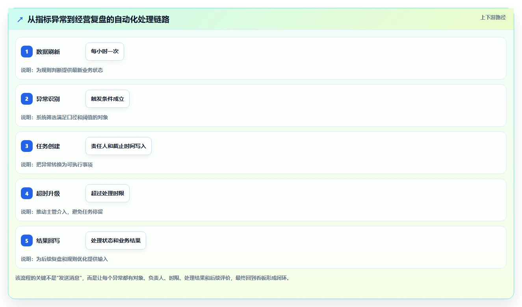Image resolution: width=522 pixels, height=307 pixels.
Task: Click the 结果回写 step name
Action: 48,241
